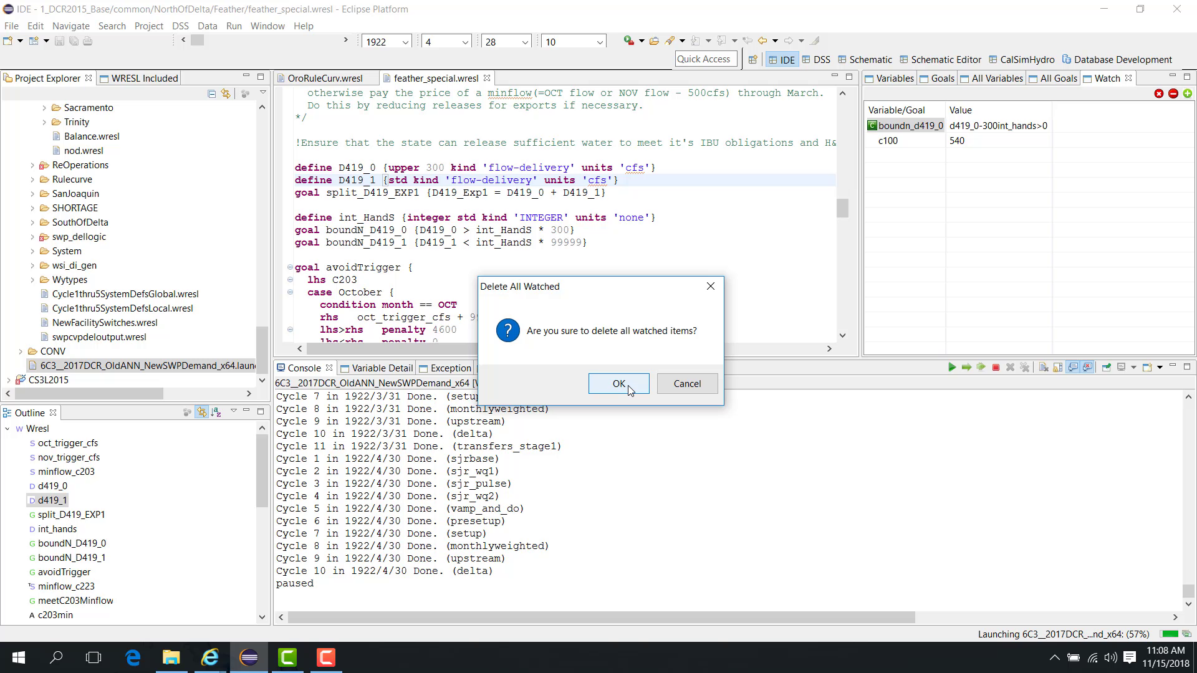This screenshot has height=673, width=1197.
Task: Click the editor vertical scrollbar thumb
Action: [842, 208]
